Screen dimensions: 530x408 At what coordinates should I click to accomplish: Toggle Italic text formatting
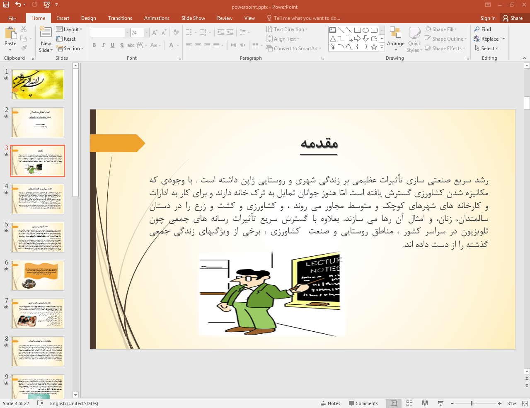pos(103,45)
